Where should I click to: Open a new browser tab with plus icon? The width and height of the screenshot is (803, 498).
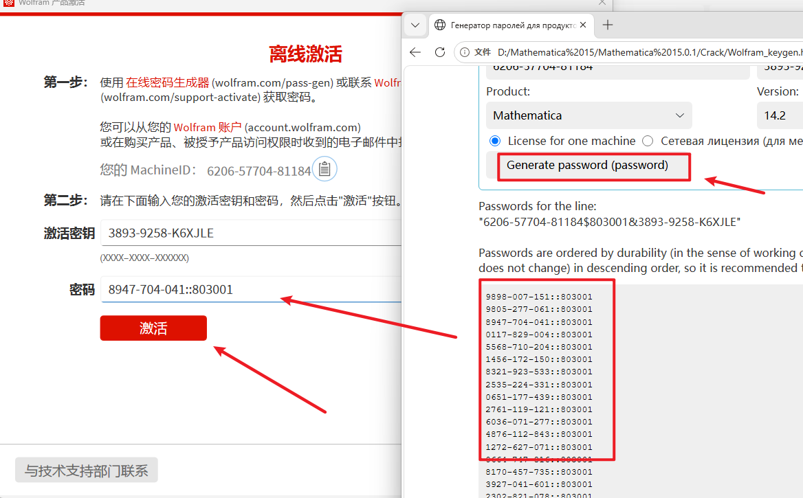pyautogui.click(x=607, y=25)
